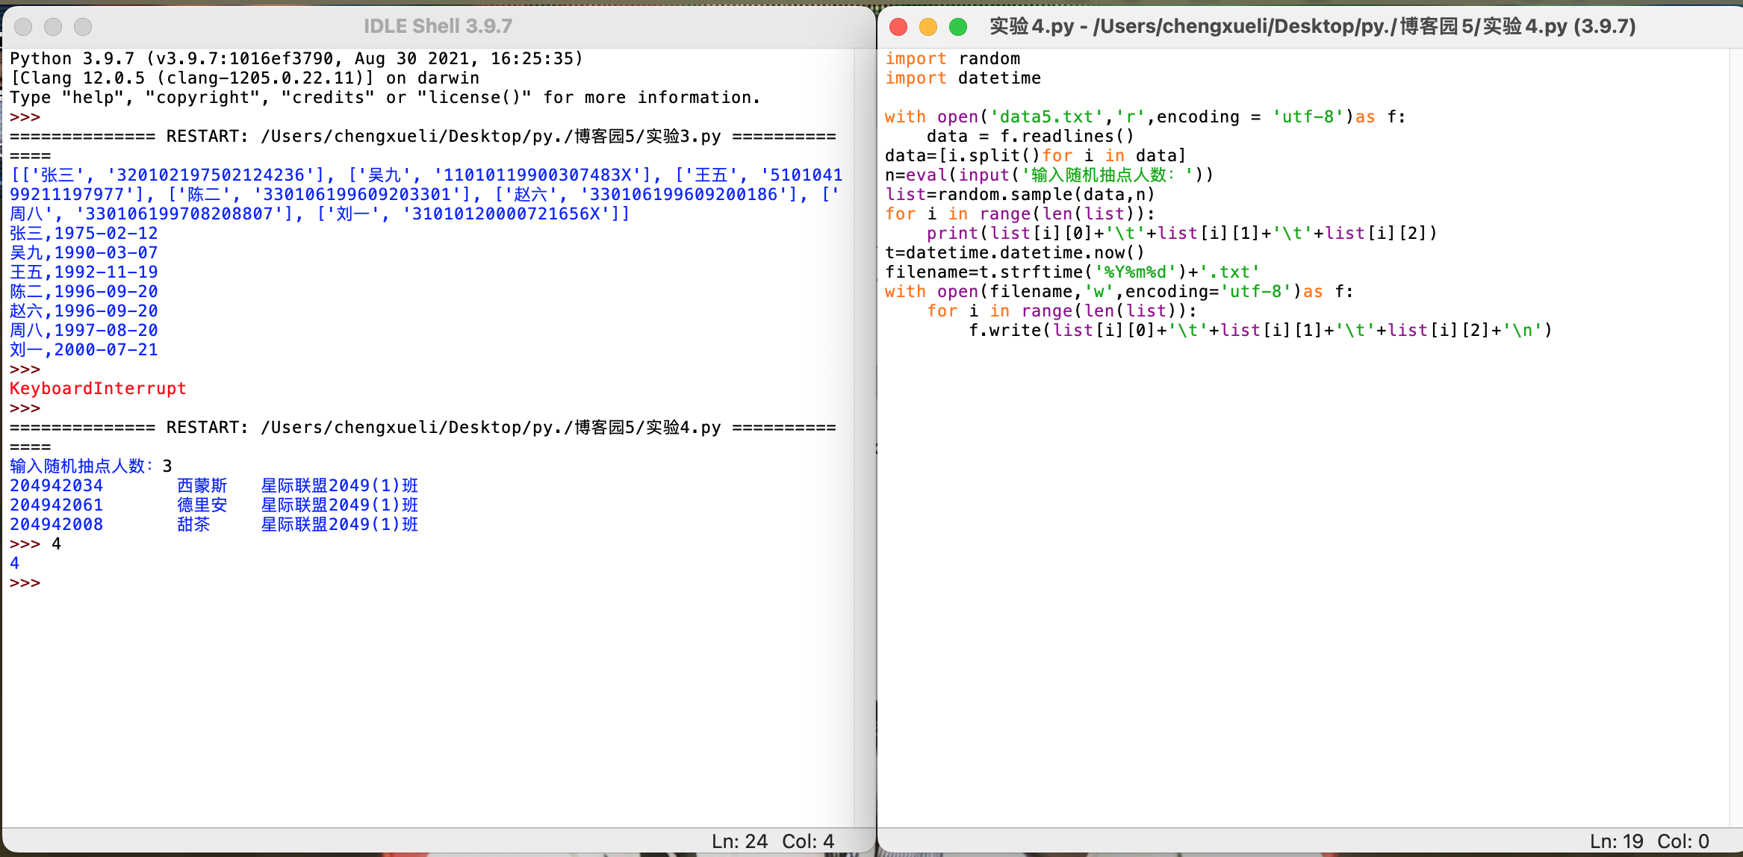Click the random.sample(data,n) line

[x=1019, y=195]
